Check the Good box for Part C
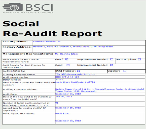This screenshot has height=129, width=146. pos(68,65)
